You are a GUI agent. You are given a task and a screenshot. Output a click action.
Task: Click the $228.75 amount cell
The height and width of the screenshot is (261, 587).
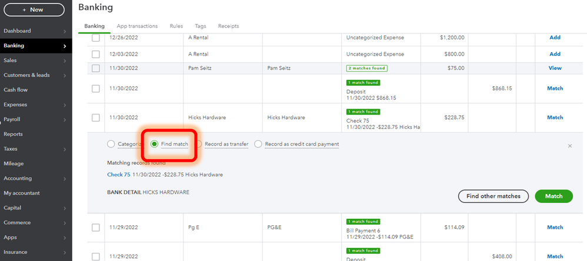pyautogui.click(x=454, y=118)
